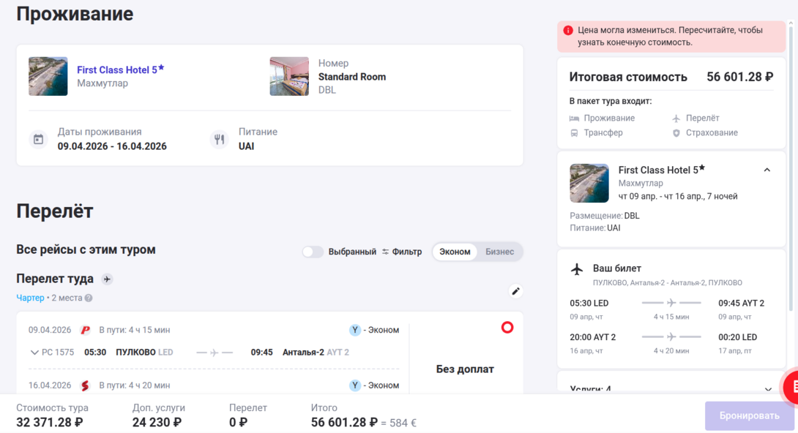Click the fork and knife Питание icon
This screenshot has width=798, height=433.
point(219,139)
